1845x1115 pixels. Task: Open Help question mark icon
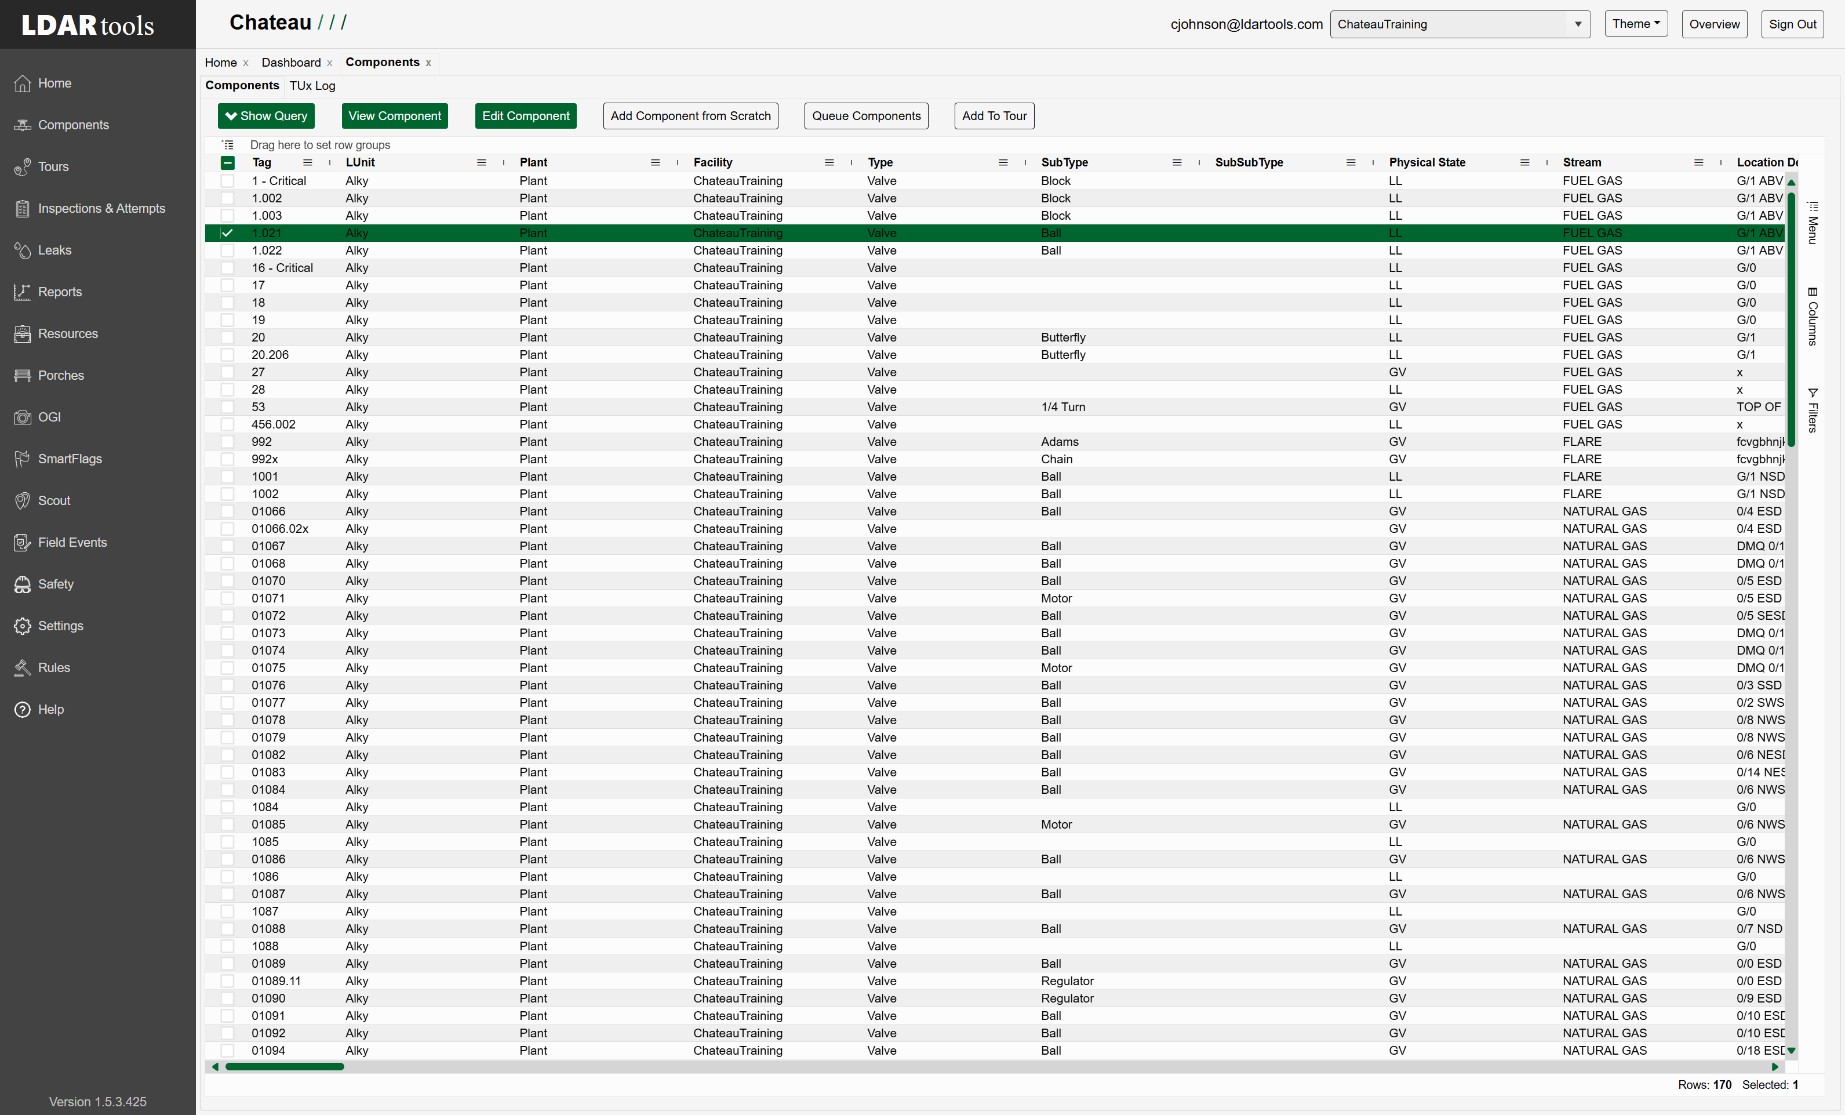point(23,710)
